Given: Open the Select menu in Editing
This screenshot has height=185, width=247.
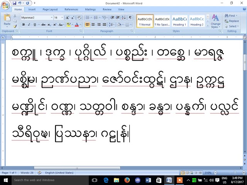Looking at the screenshot, I should coord(232,26).
